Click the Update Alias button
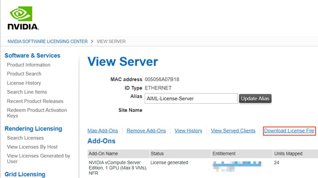 (x=255, y=99)
